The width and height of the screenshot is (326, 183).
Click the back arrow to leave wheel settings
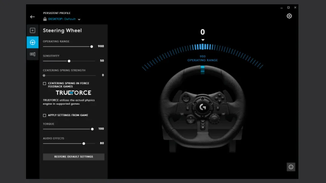tap(32, 17)
